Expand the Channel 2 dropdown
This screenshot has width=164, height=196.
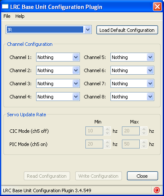click(x=76, y=70)
